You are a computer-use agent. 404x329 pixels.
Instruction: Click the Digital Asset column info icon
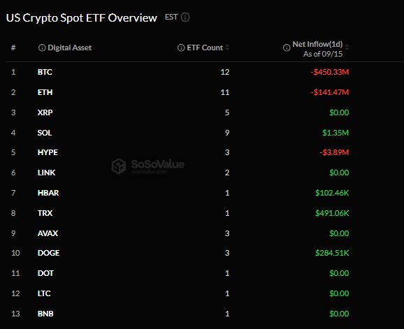tap(42, 47)
